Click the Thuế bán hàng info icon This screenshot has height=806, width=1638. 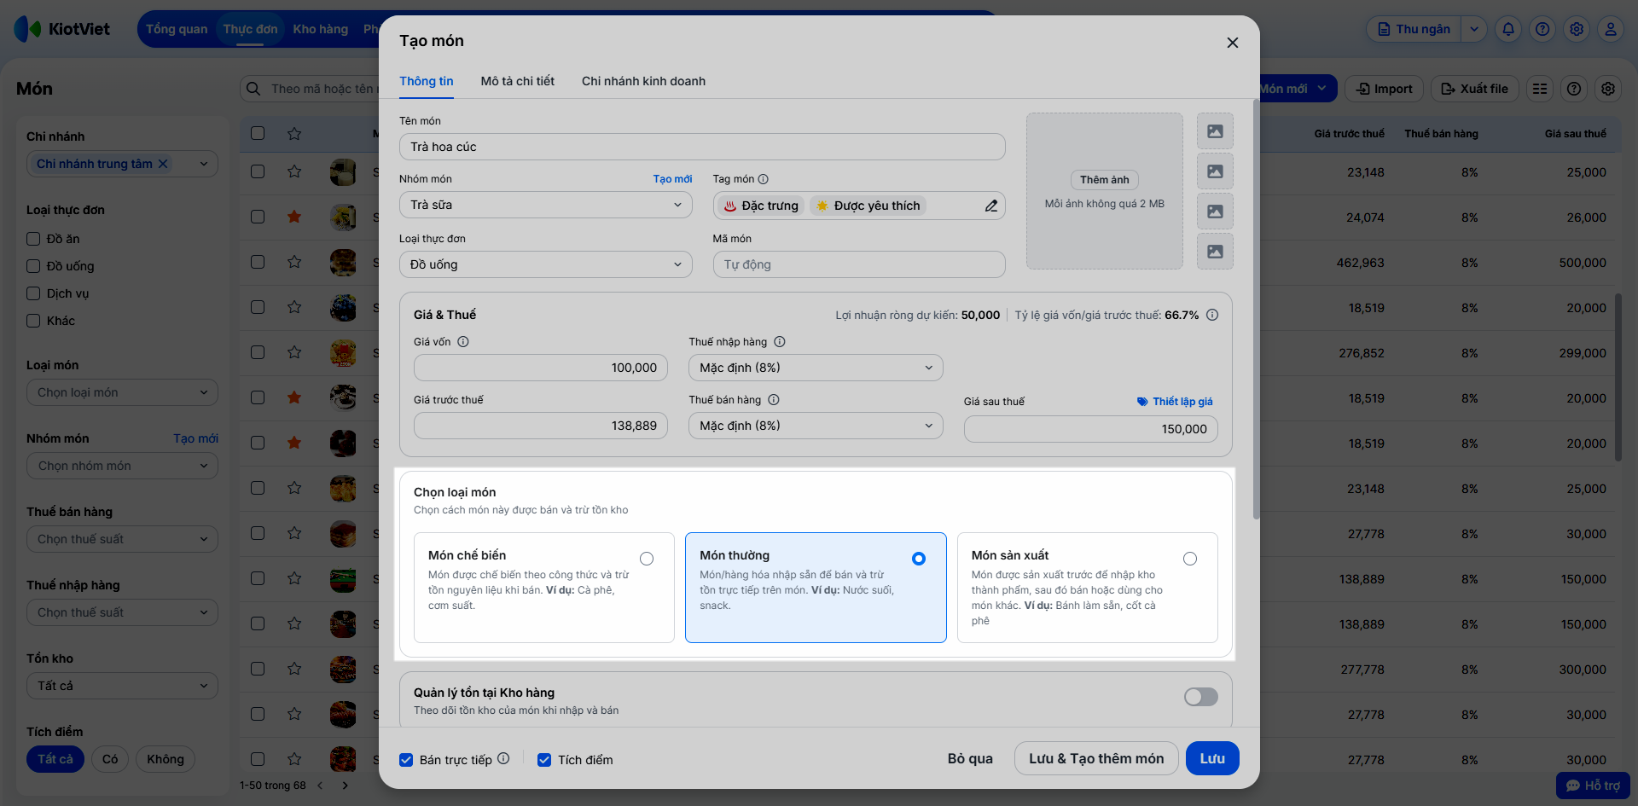coord(774,400)
